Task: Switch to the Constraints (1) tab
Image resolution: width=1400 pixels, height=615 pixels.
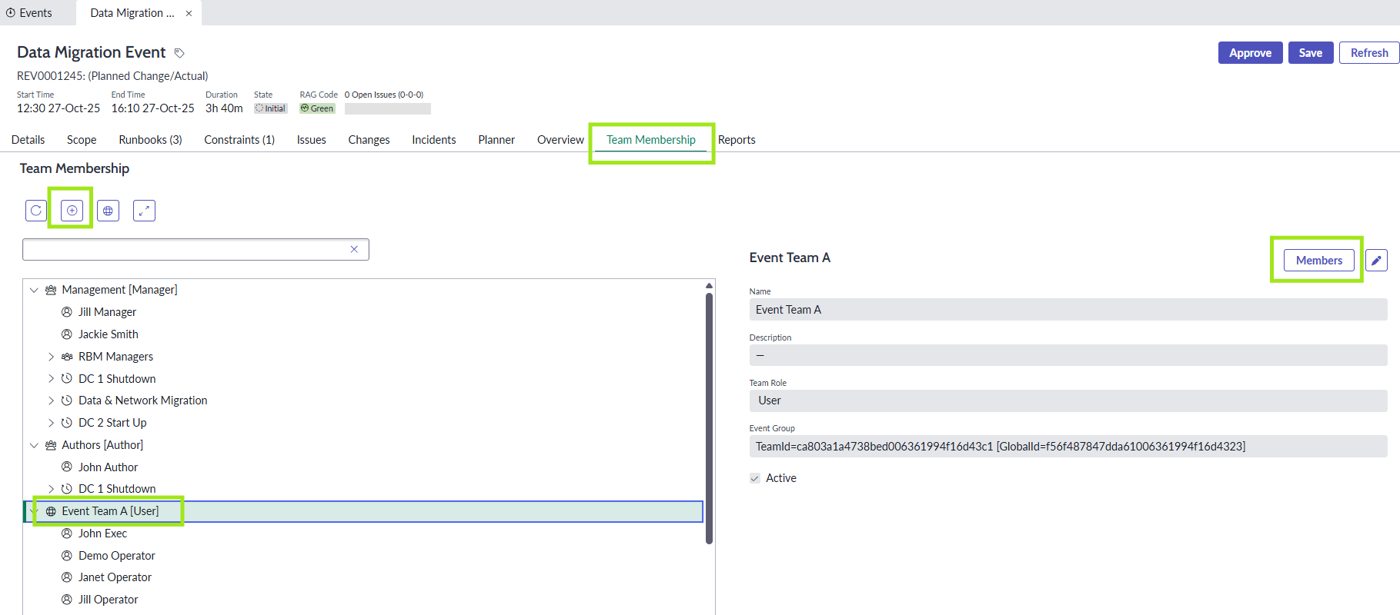Action: (x=239, y=140)
